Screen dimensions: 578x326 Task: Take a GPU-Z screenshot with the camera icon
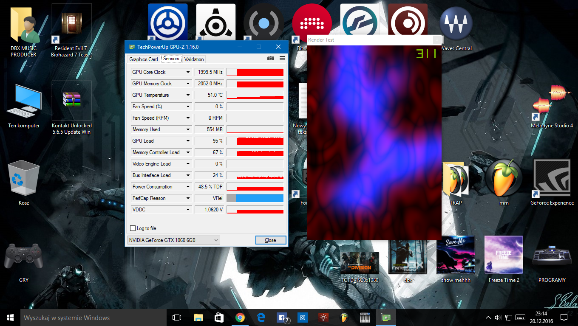[x=271, y=59]
